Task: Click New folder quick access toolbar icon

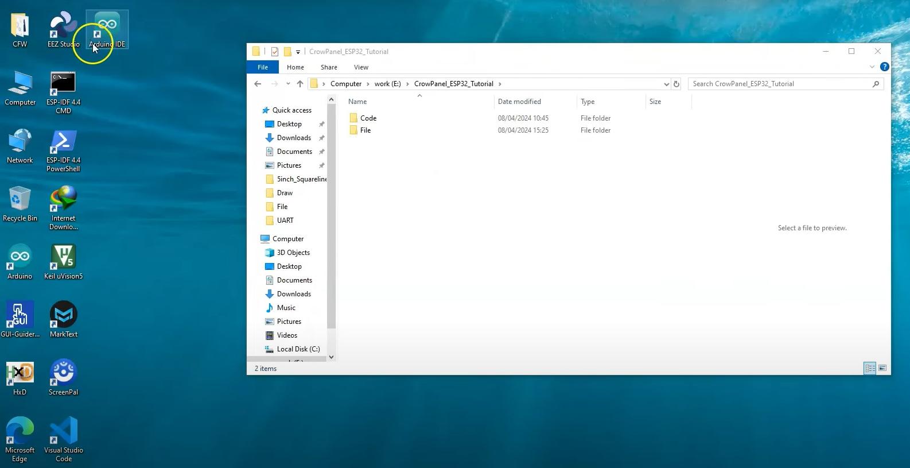Action: pyautogui.click(x=287, y=52)
